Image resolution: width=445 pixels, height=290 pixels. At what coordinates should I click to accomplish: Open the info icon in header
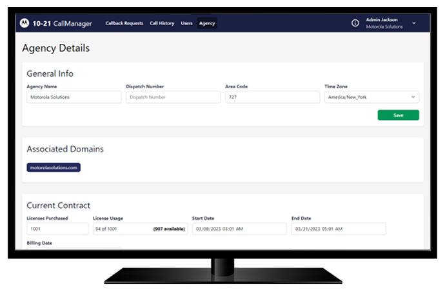coord(355,23)
